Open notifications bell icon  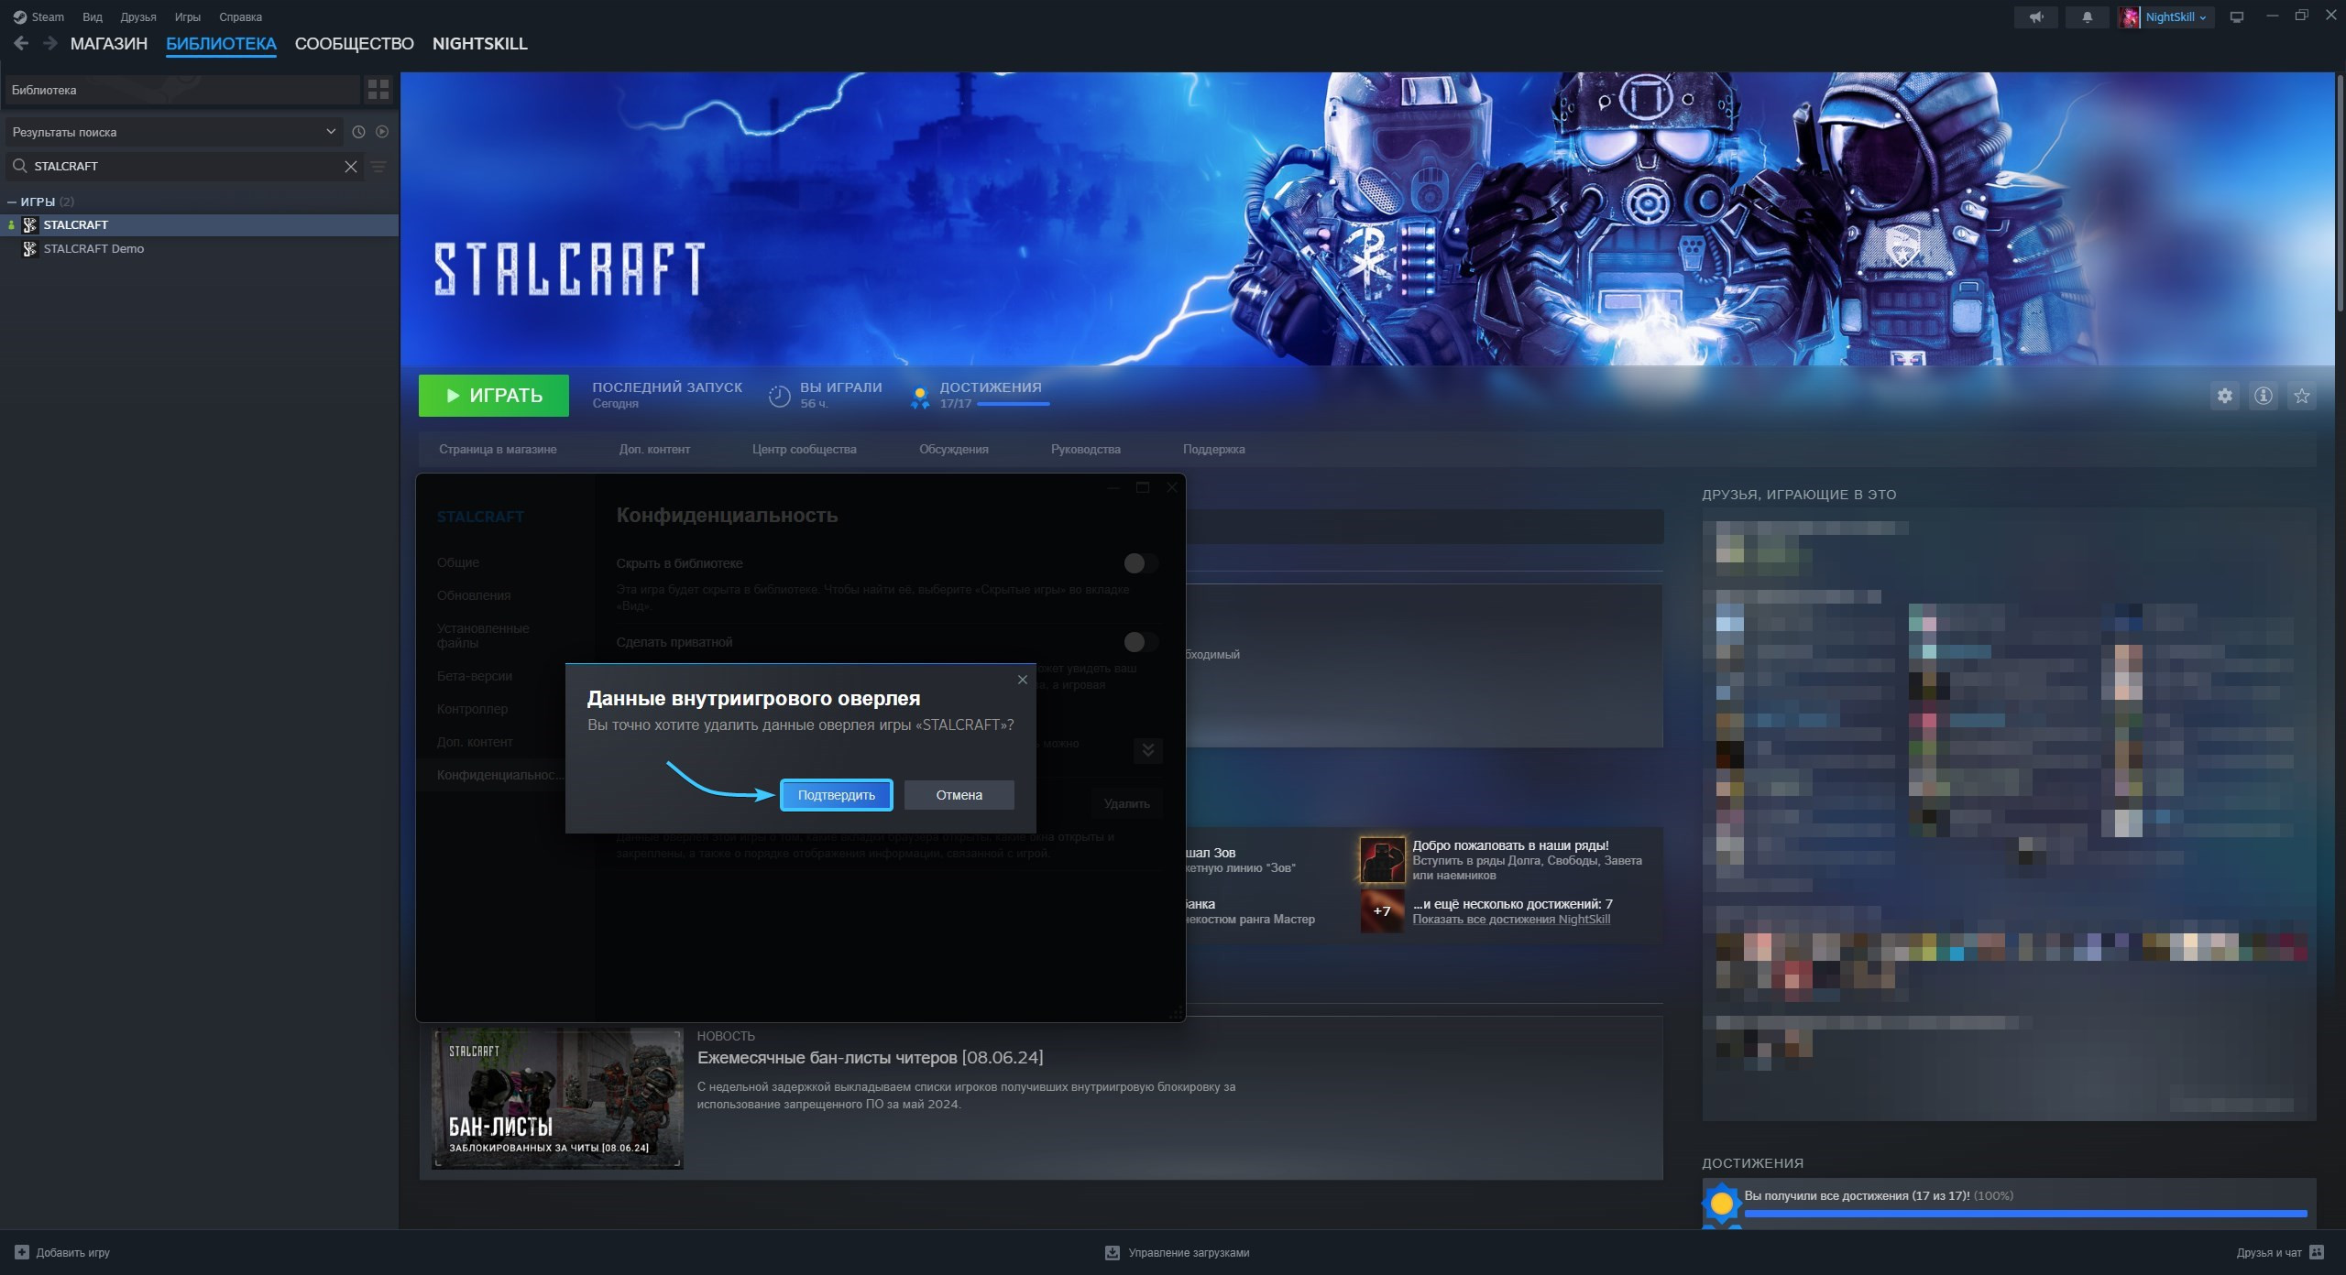[2087, 17]
